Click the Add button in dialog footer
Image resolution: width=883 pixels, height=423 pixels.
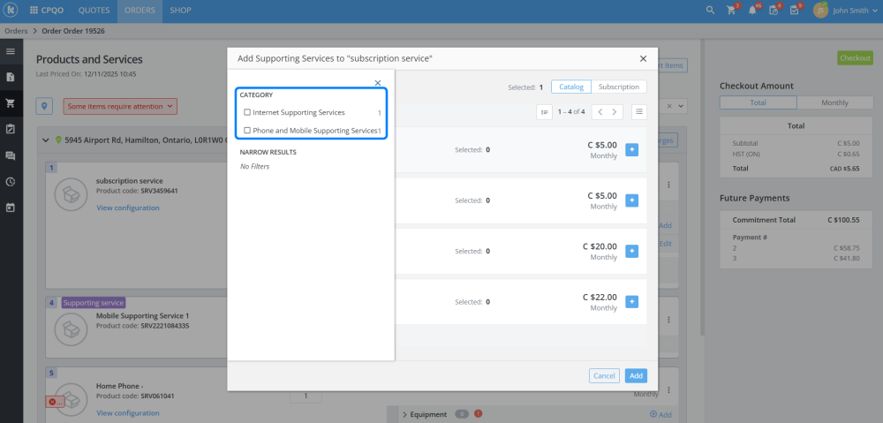[636, 375]
